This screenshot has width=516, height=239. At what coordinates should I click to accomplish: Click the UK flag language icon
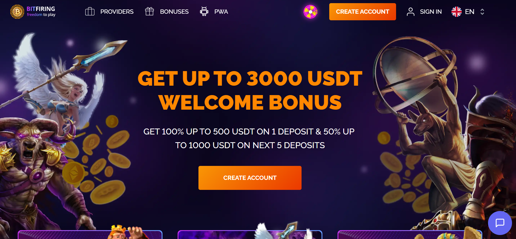(x=456, y=12)
